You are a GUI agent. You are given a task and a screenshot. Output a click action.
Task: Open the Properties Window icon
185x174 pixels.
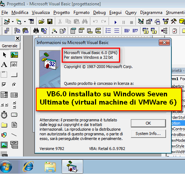[149, 21]
